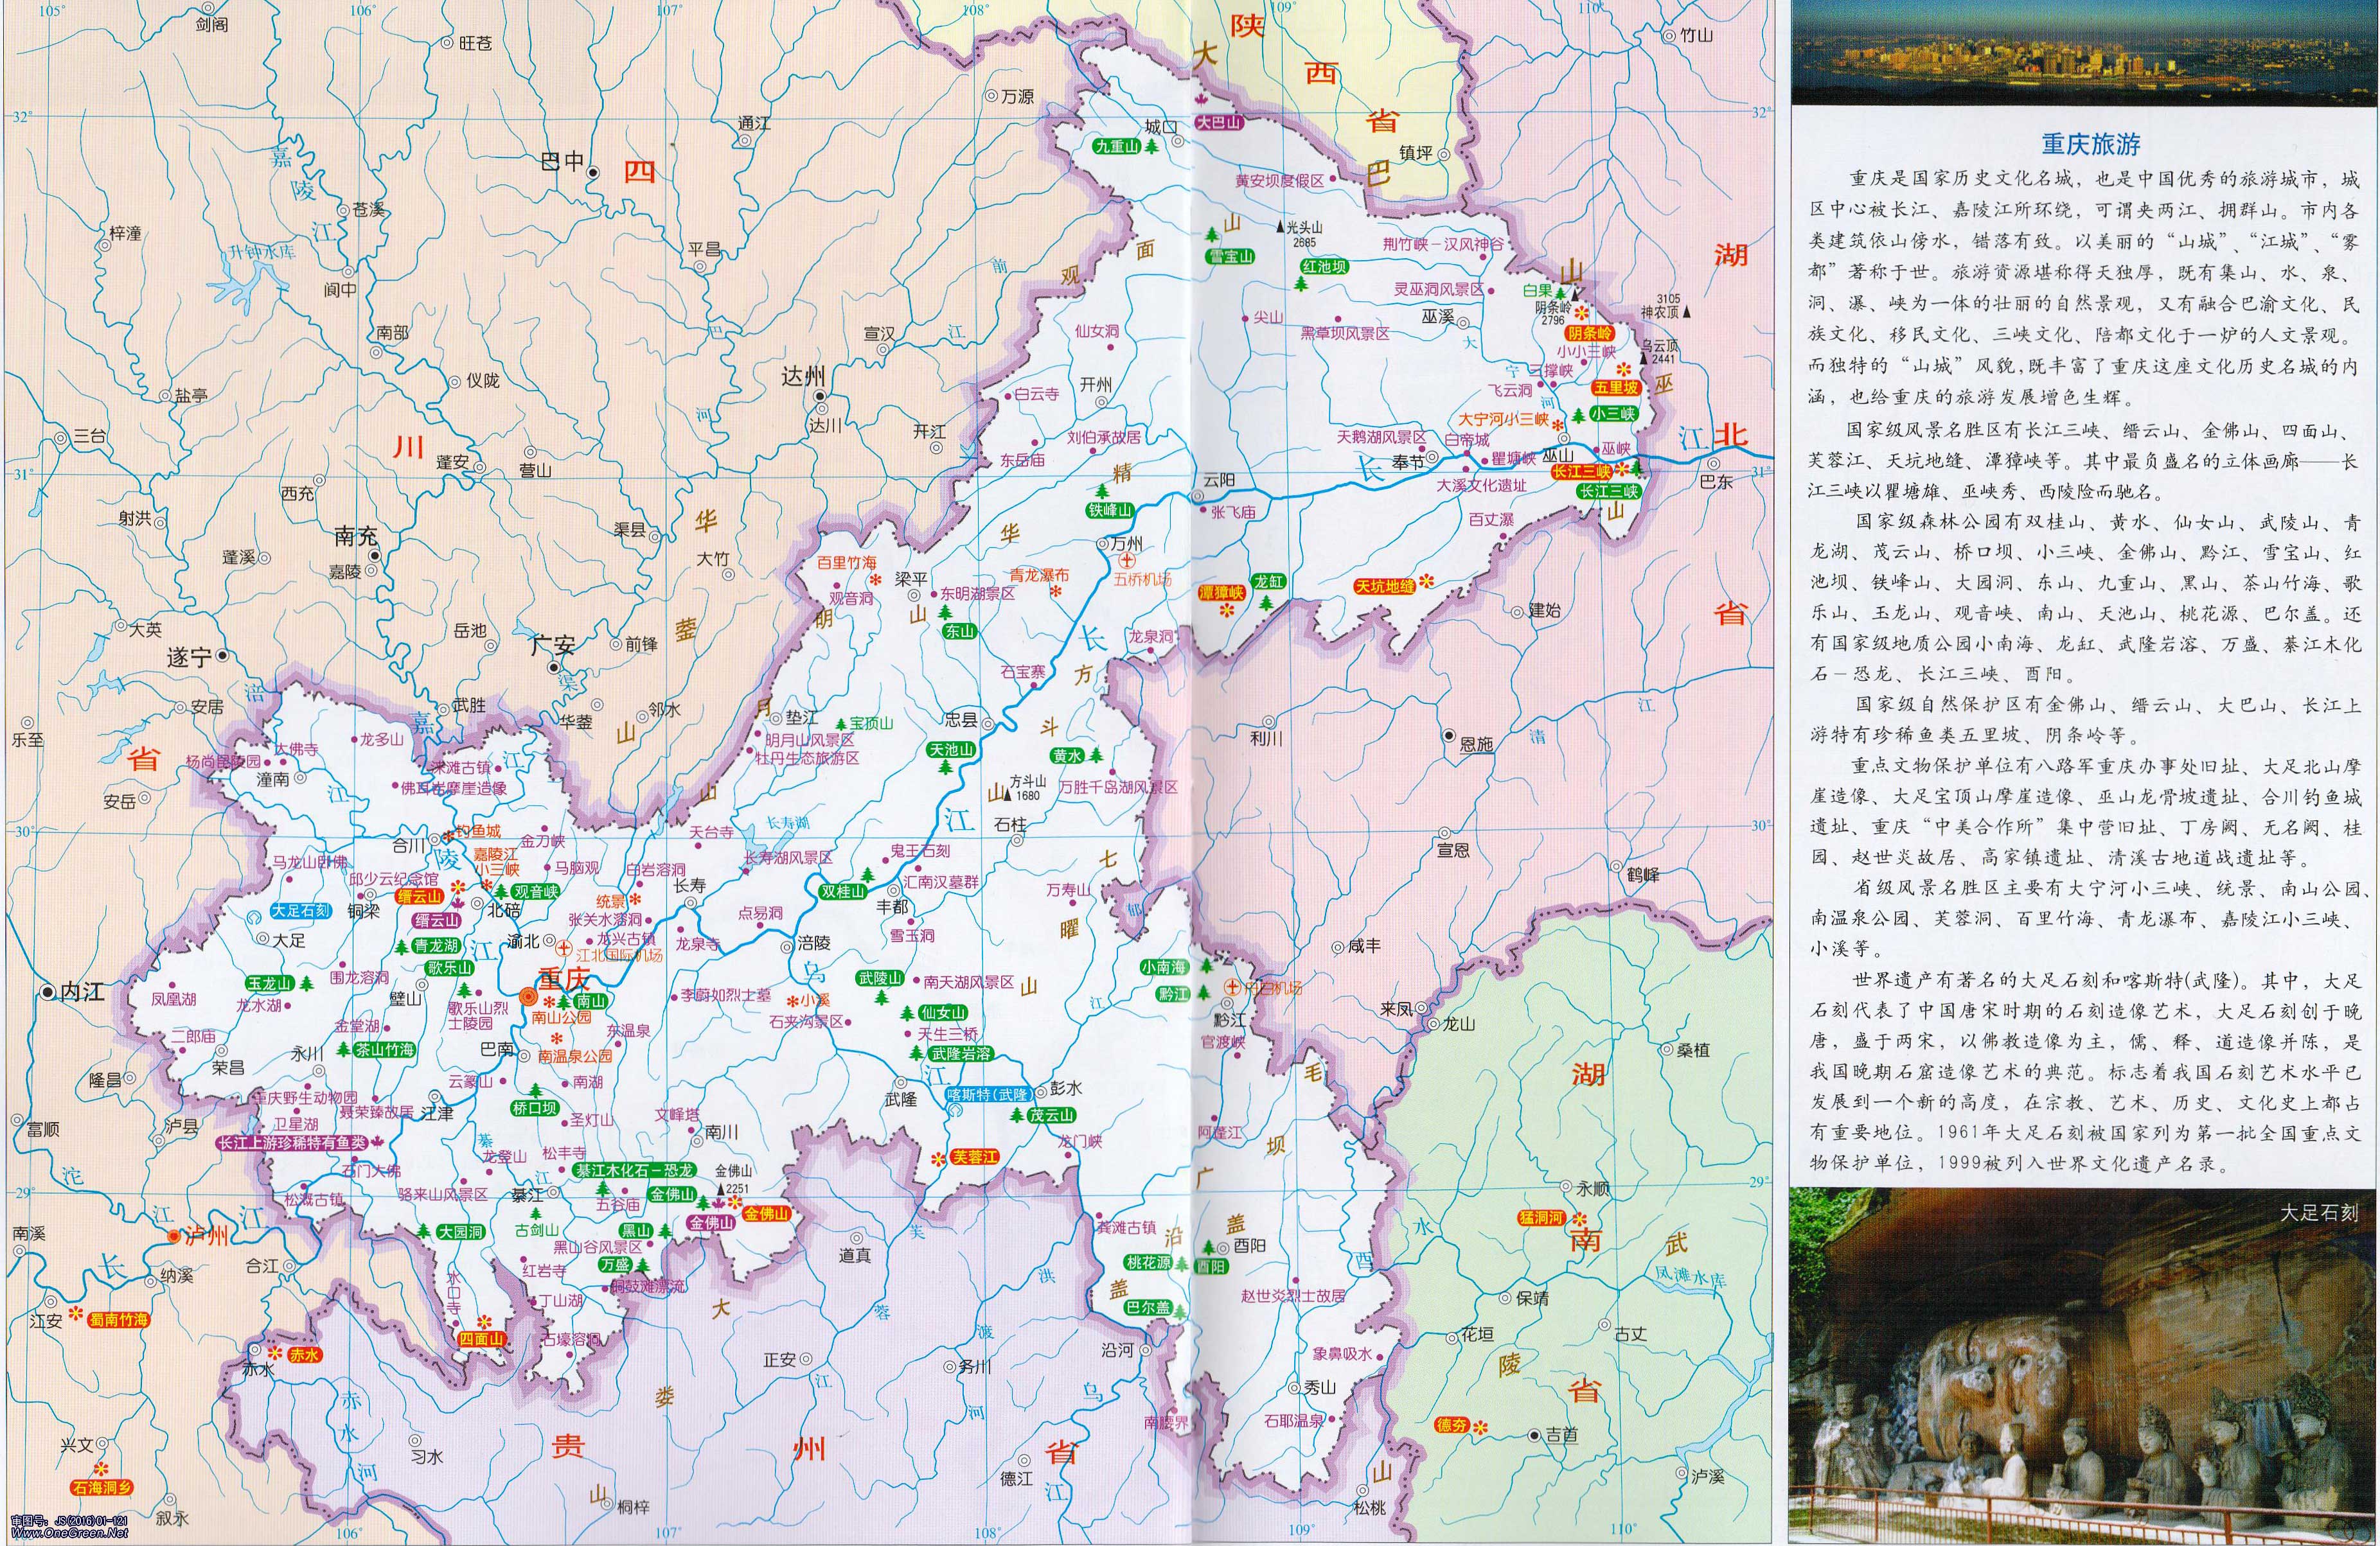Click the 重庆旅游 heading text
This screenshot has height=1546, width=2380.
(2090, 144)
